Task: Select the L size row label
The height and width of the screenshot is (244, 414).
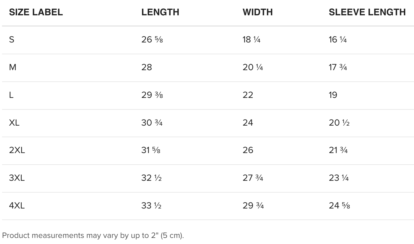Action: [11, 95]
